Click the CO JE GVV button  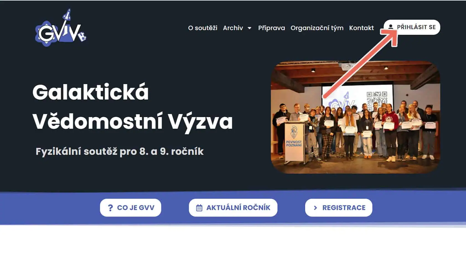tap(131, 208)
